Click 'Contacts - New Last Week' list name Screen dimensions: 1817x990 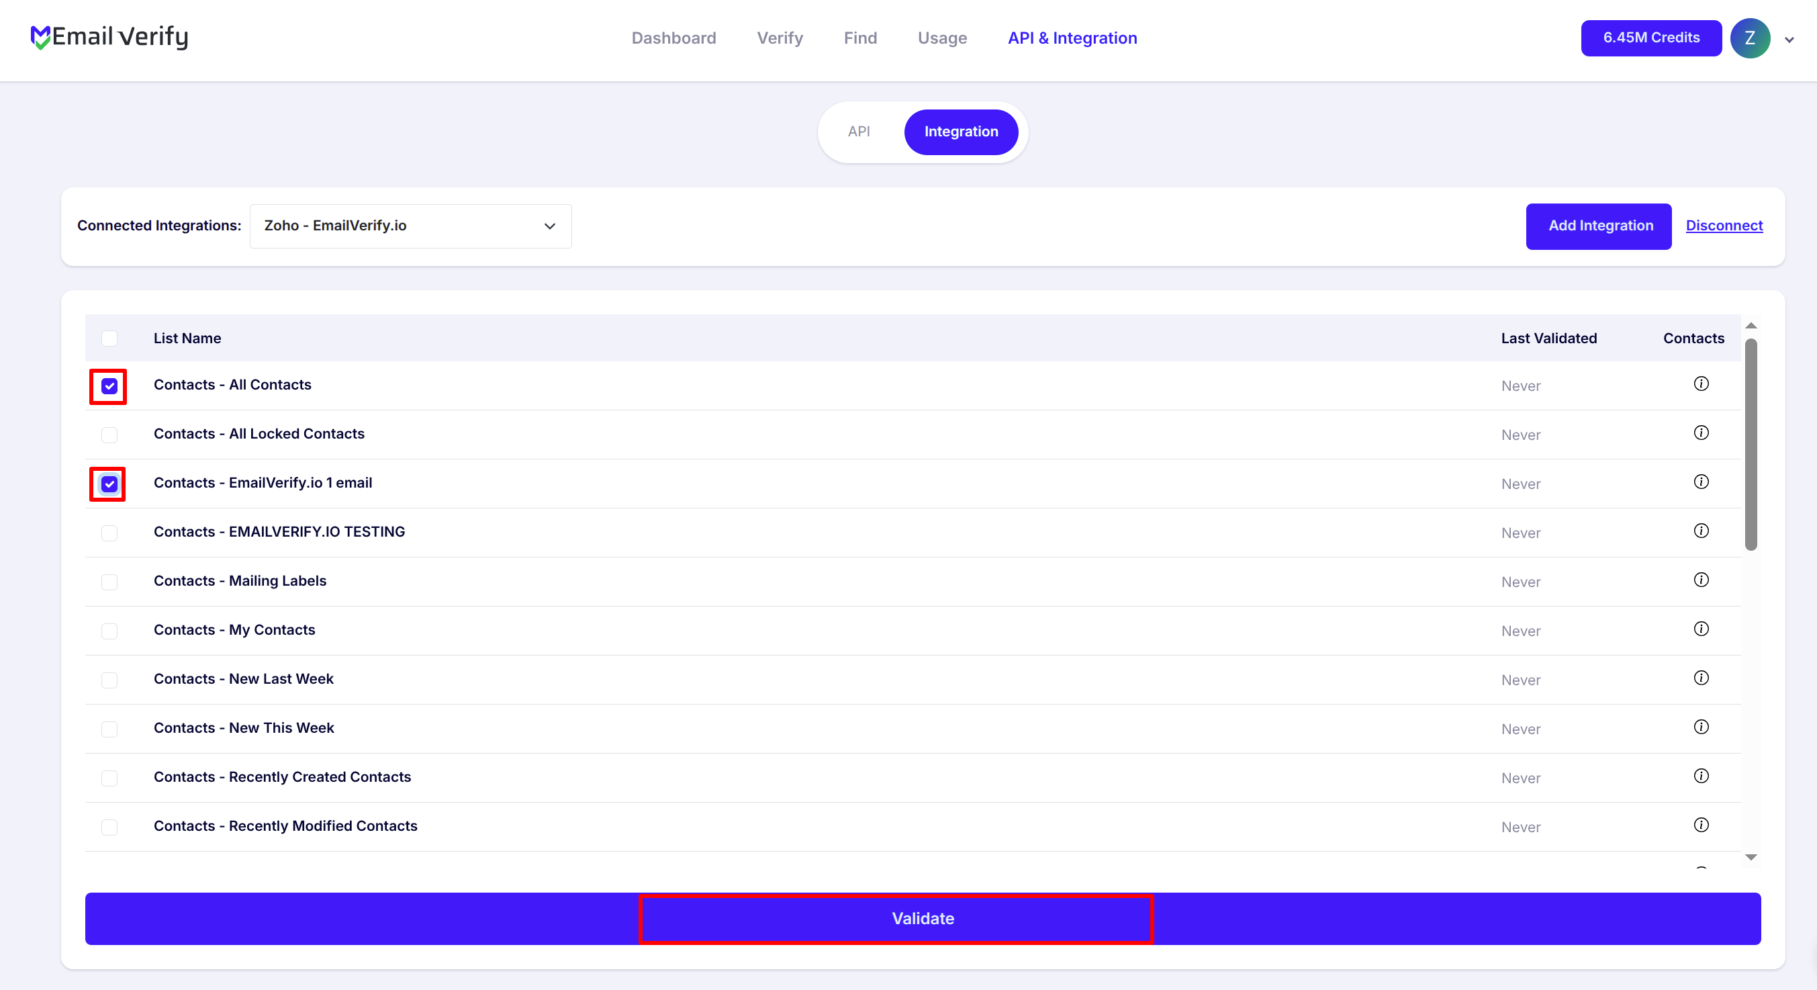[x=244, y=679]
